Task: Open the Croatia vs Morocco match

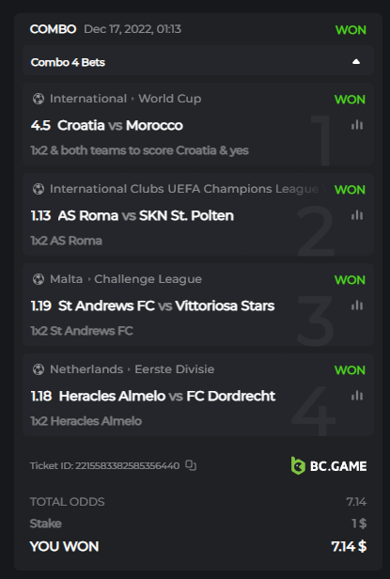Action: coord(120,126)
